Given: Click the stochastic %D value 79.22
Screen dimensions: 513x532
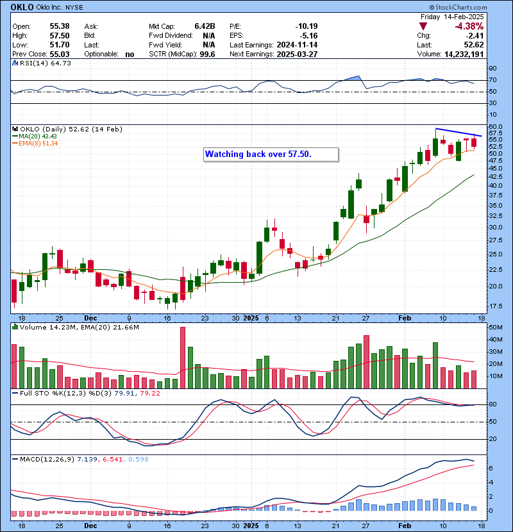Looking at the screenshot, I should click(x=149, y=394).
